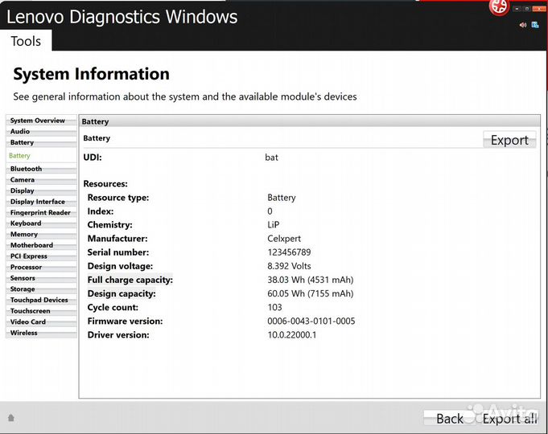
Task: Select Fingerprint Reader in the sidebar
Action: pyautogui.click(x=41, y=212)
